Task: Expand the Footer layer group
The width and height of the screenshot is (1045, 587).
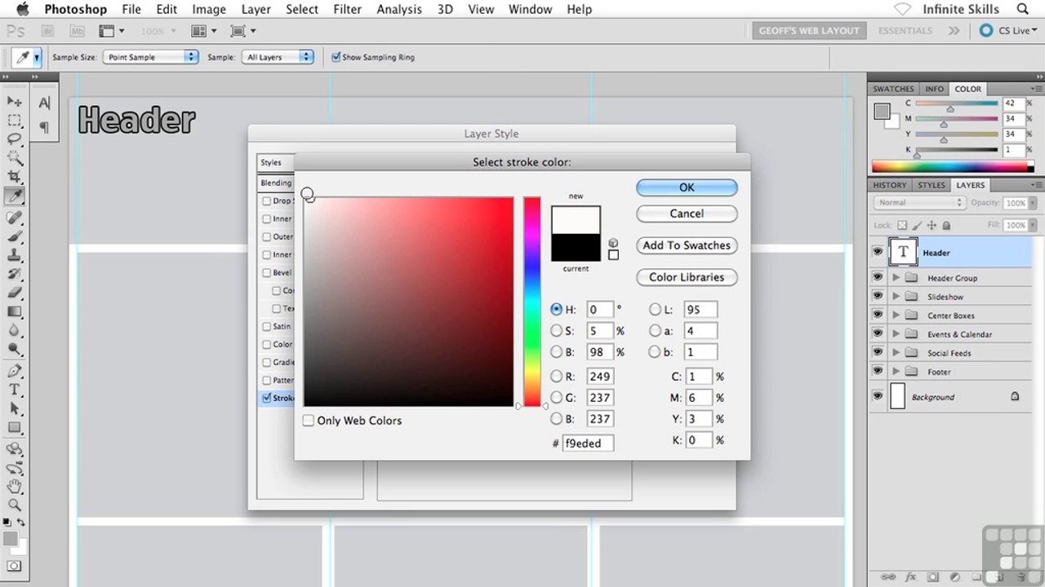Action: pyautogui.click(x=896, y=372)
